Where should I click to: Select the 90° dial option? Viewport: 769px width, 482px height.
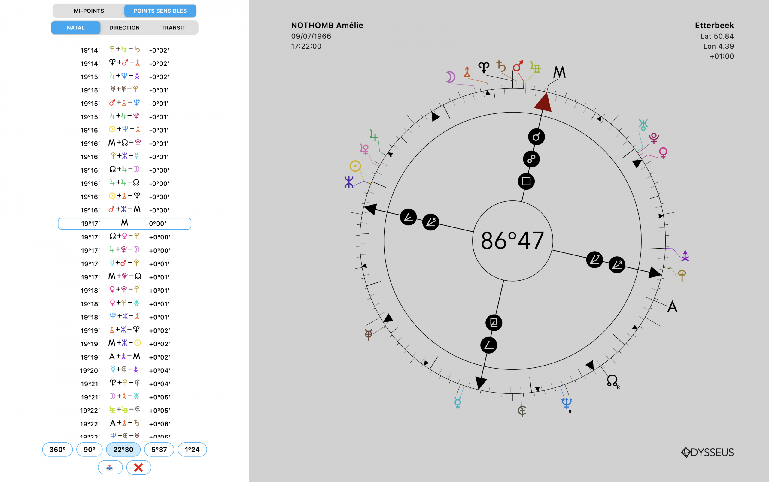click(x=89, y=450)
